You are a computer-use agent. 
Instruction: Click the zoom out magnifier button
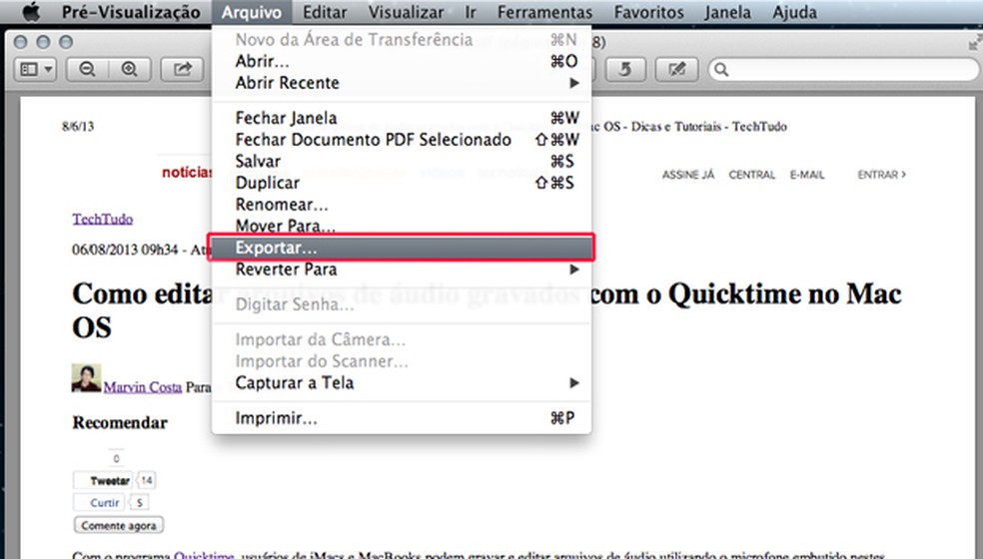pyautogui.click(x=87, y=69)
